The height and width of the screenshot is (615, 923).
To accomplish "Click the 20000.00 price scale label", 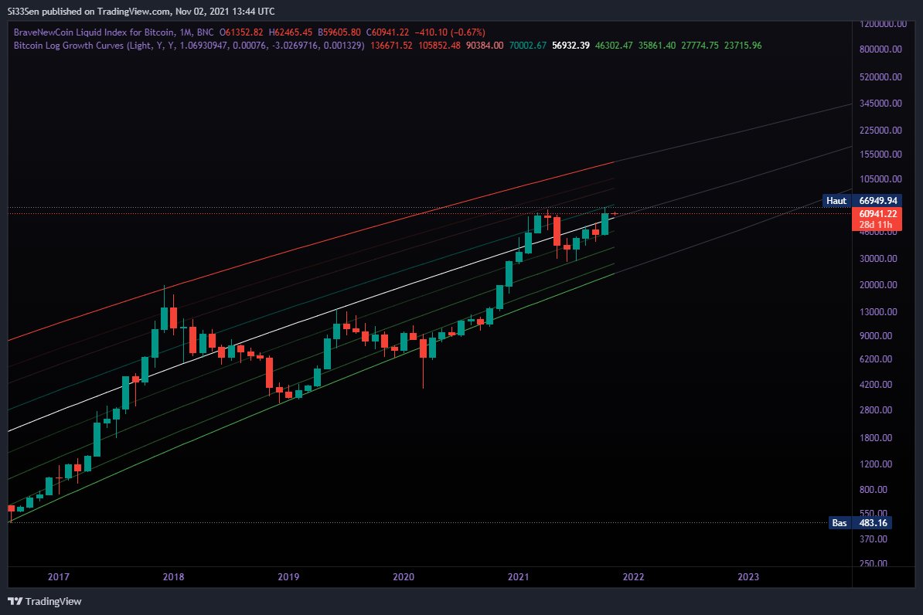I will click(878, 285).
